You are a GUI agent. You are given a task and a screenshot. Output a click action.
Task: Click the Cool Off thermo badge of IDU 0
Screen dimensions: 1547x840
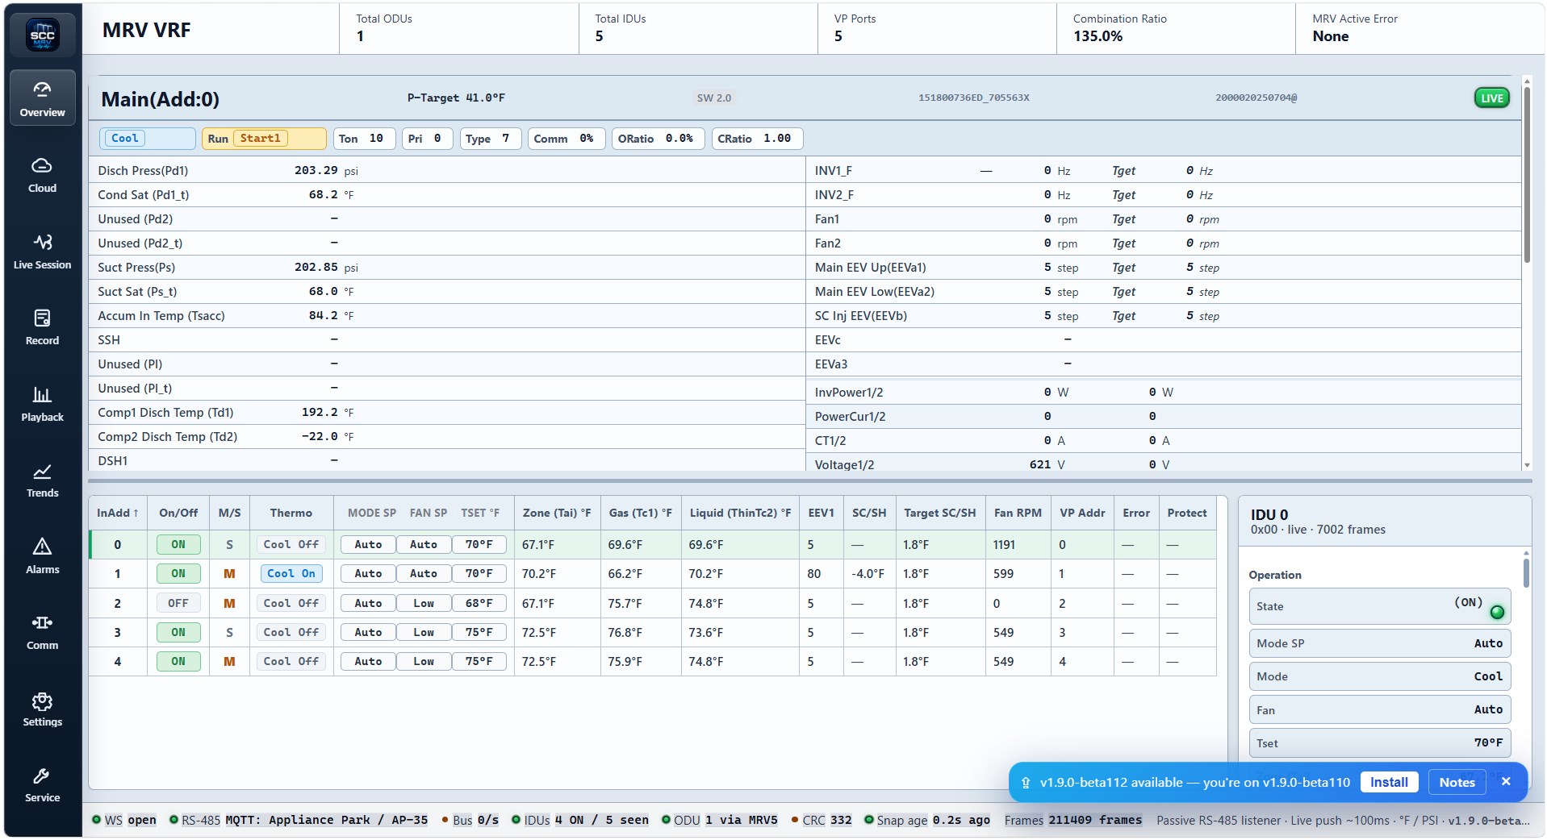coord(291,545)
